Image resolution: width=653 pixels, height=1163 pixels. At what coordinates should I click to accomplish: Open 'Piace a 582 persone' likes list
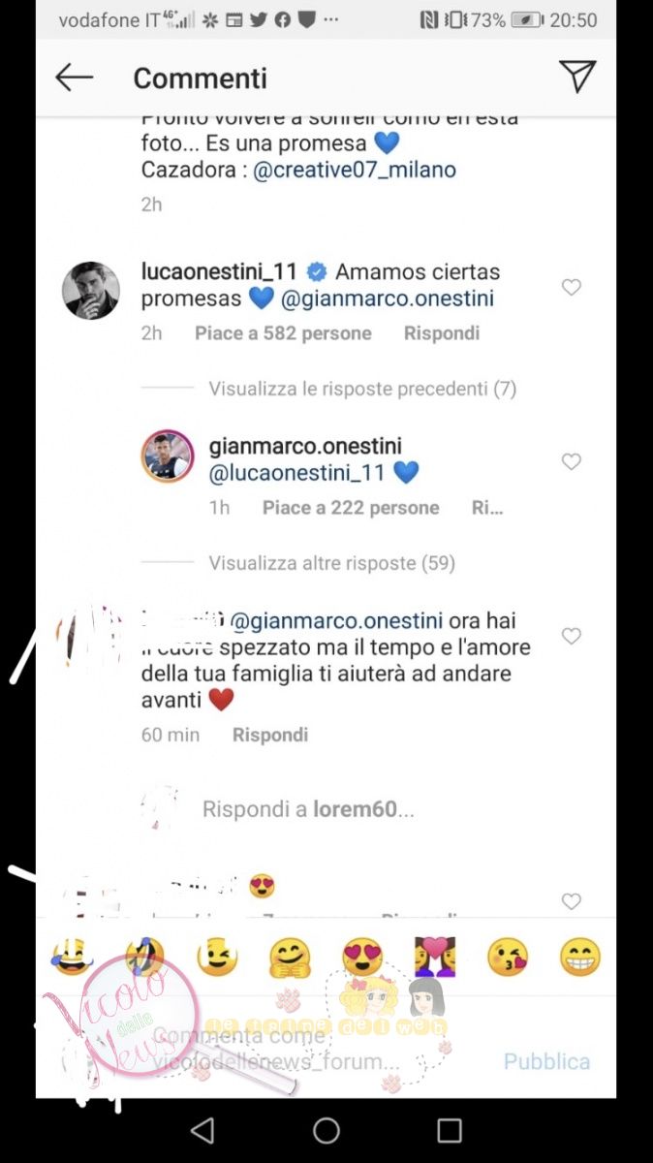coord(283,333)
